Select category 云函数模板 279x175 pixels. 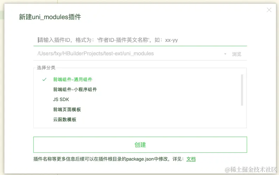[x=64, y=119]
